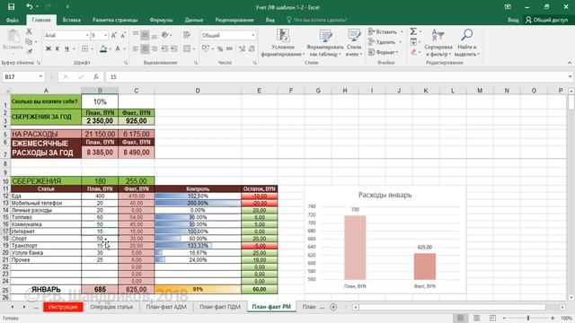575x323 pixels.
Task: Toggle middle vertical alignment
Action: pyautogui.click(x=145, y=35)
